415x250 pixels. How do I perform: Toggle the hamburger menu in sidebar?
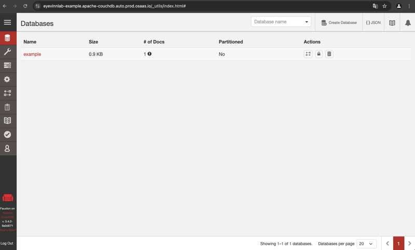7,22
